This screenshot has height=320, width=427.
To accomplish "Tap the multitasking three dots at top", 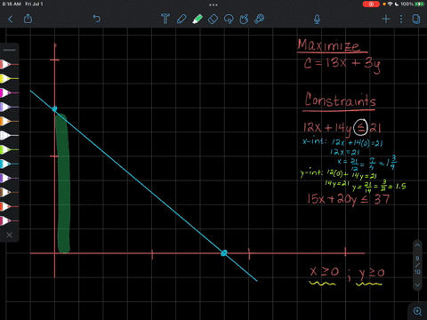I will (213, 4).
